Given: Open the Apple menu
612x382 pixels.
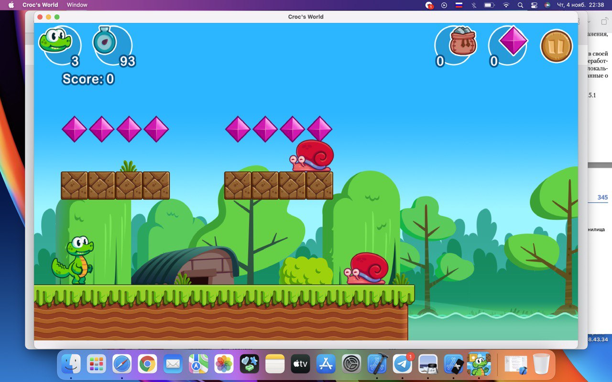Looking at the screenshot, I should click(x=11, y=5).
